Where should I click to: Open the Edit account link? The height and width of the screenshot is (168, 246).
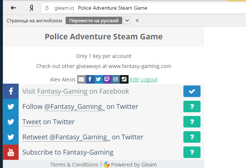pyautogui.click(x=135, y=80)
